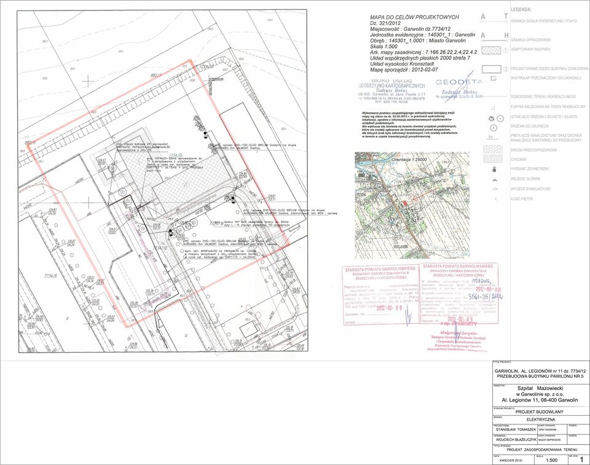
Task: Click the 'Skala 1:500' line in map header
Action: pyautogui.click(x=383, y=47)
